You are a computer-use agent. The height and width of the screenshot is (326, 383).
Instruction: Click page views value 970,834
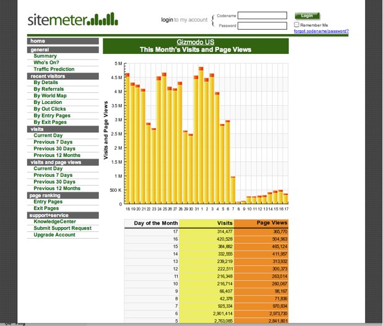tap(280, 306)
